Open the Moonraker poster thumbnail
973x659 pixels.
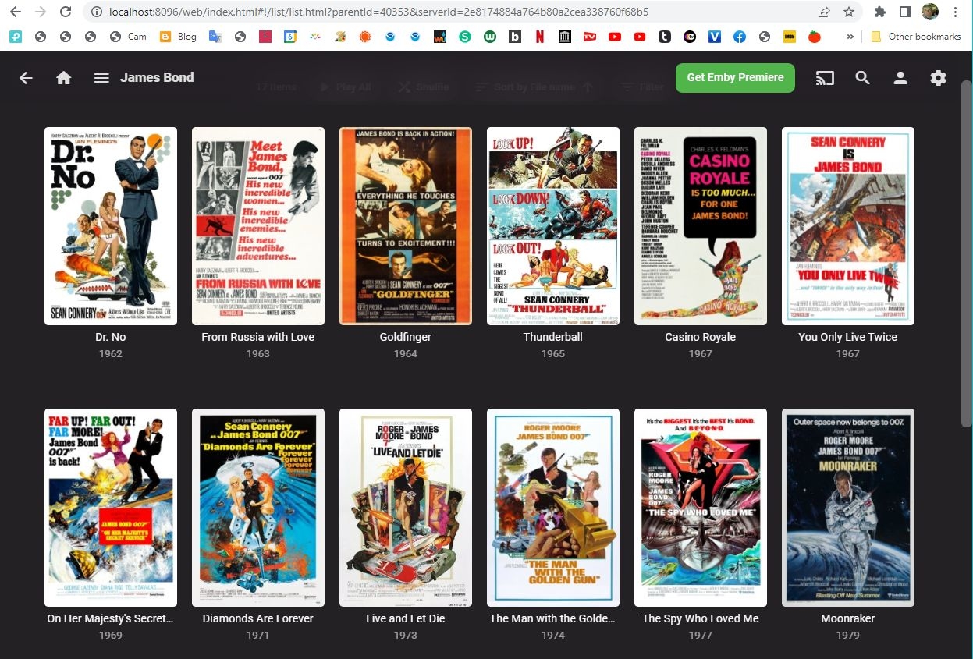[847, 507]
